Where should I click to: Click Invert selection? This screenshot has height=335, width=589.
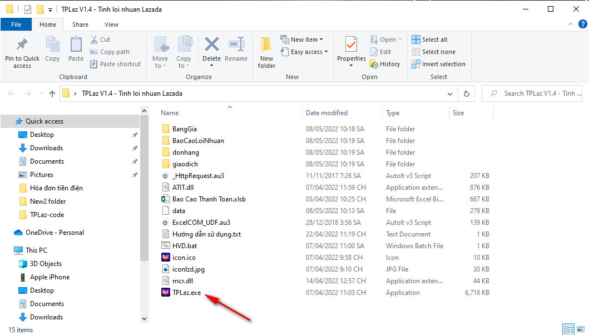pyautogui.click(x=438, y=64)
